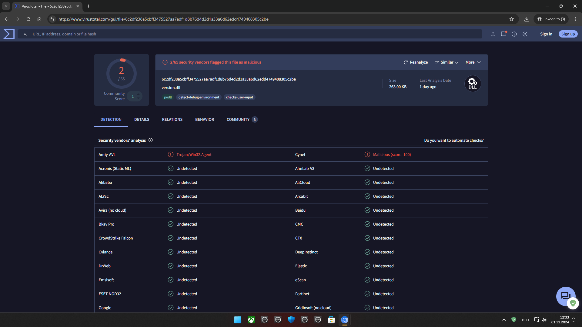
Task: Switch to the COMMUNITY tab
Action: (238, 119)
